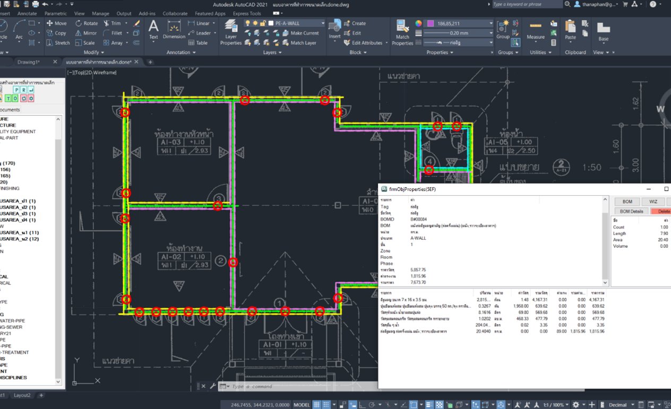Open the PE-A-WALL layer dropdown
This screenshot has height=409, width=671.
coord(296,23)
